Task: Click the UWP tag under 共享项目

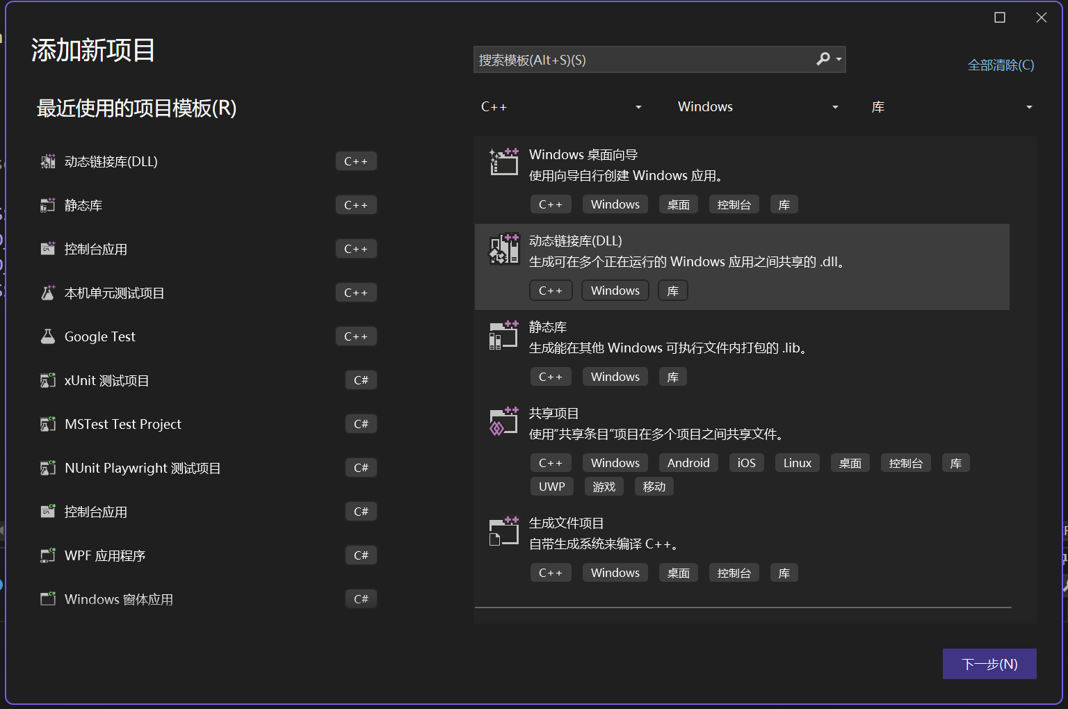Action: tap(552, 487)
